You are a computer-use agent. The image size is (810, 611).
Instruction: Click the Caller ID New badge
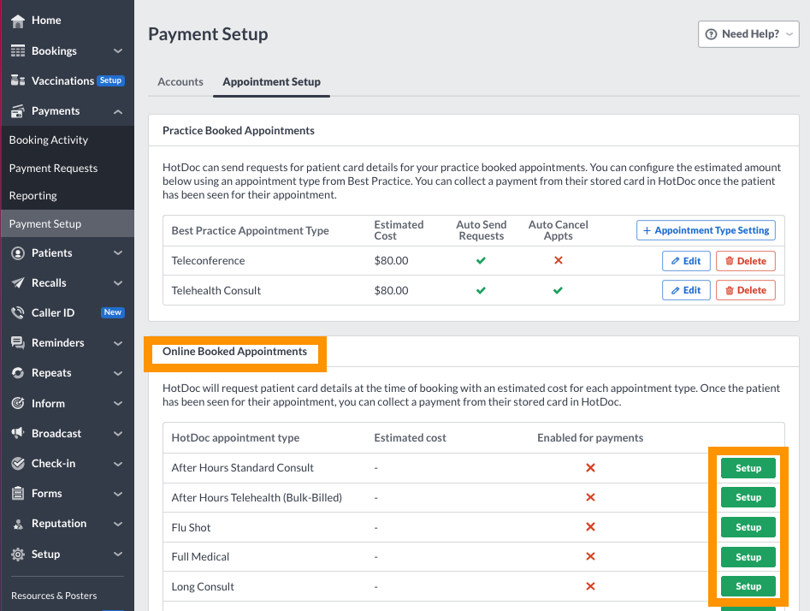pyautogui.click(x=113, y=312)
